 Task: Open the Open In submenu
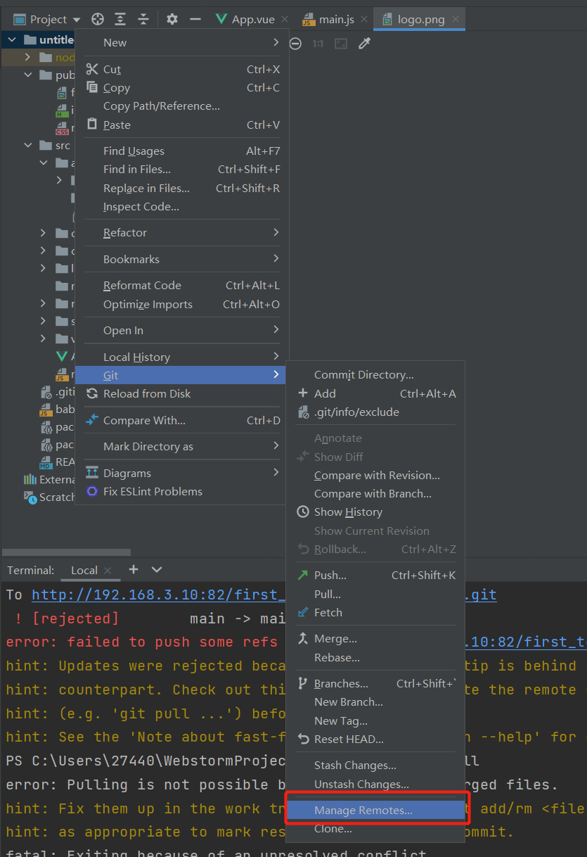(x=181, y=330)
